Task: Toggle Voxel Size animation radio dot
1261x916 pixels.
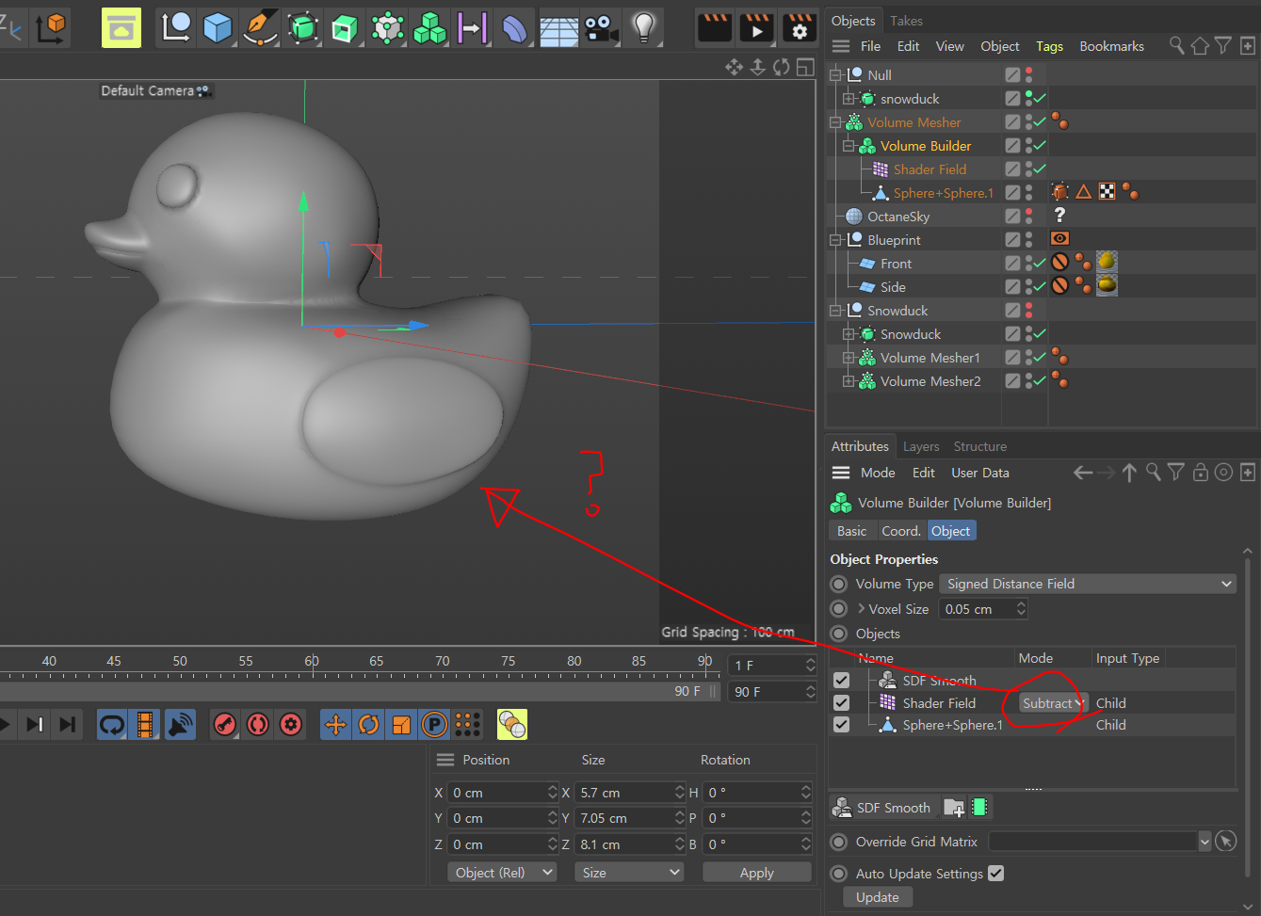Action: 839,609
